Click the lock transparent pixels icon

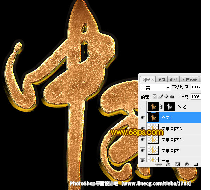click(x=154, y=97)
